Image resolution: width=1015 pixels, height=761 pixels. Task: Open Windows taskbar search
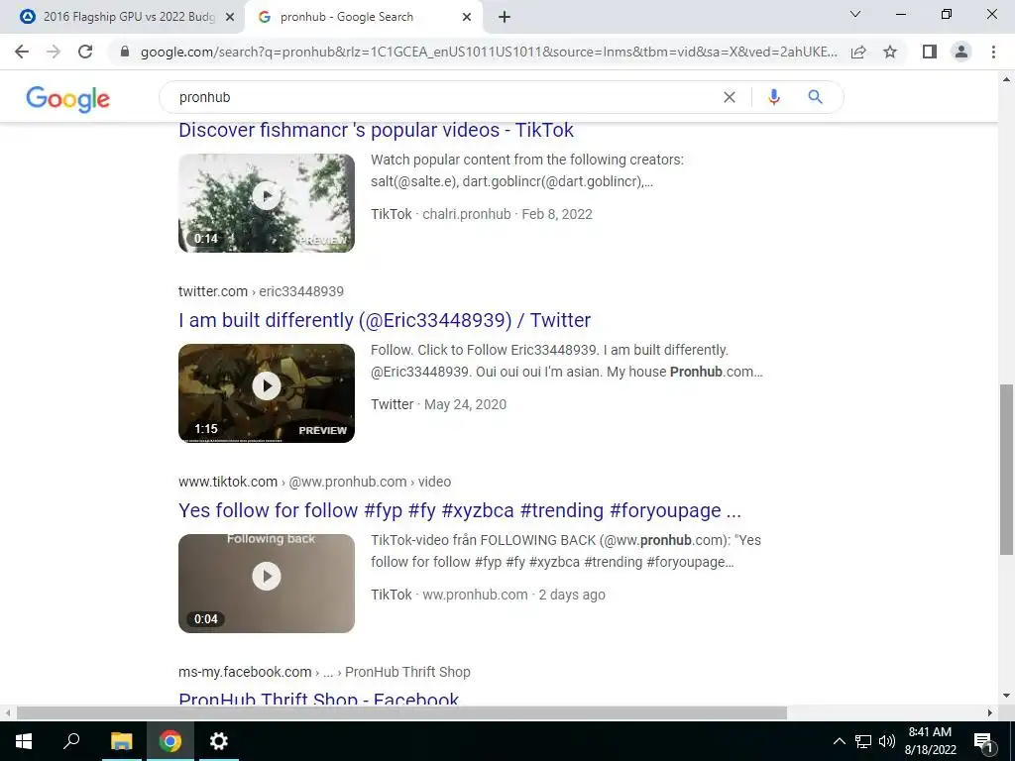pos(71,741)
